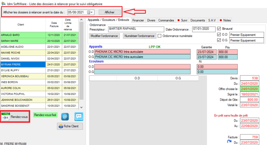Click the O.D Premier Equipement field
The image size is (267, 145).
click(246, 35)
